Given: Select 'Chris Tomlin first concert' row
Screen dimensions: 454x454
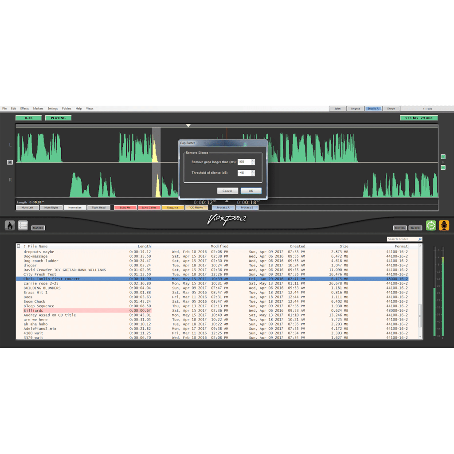Looking at the screenshot, I should point(212,279).
